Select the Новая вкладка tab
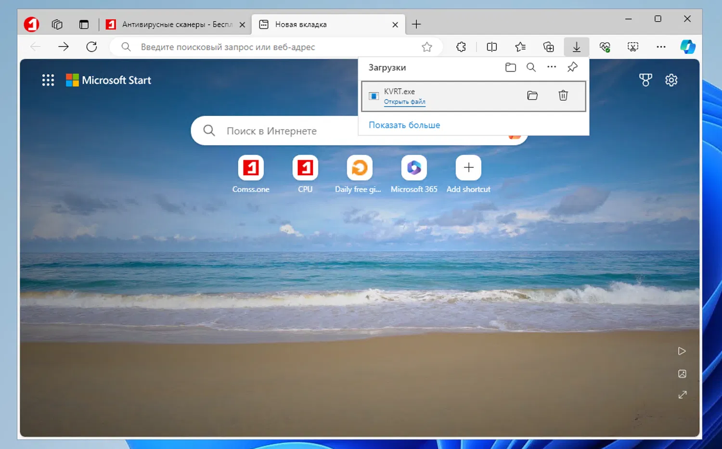 click(328, 24)
